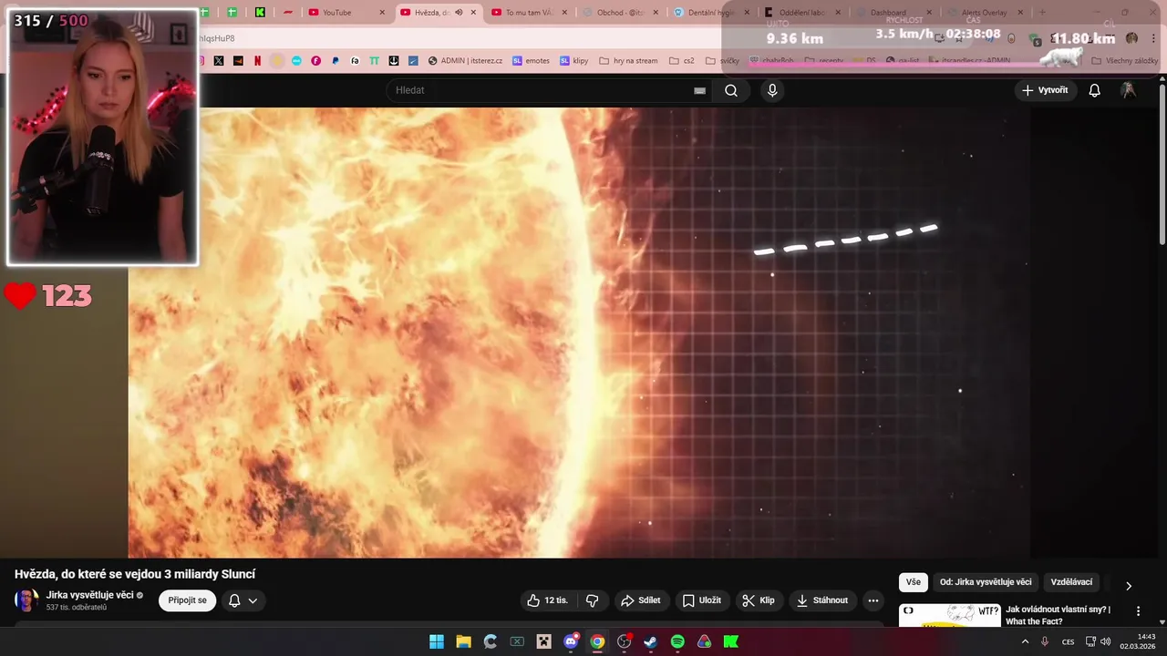Click the YouTube search magnifier button

731,90
